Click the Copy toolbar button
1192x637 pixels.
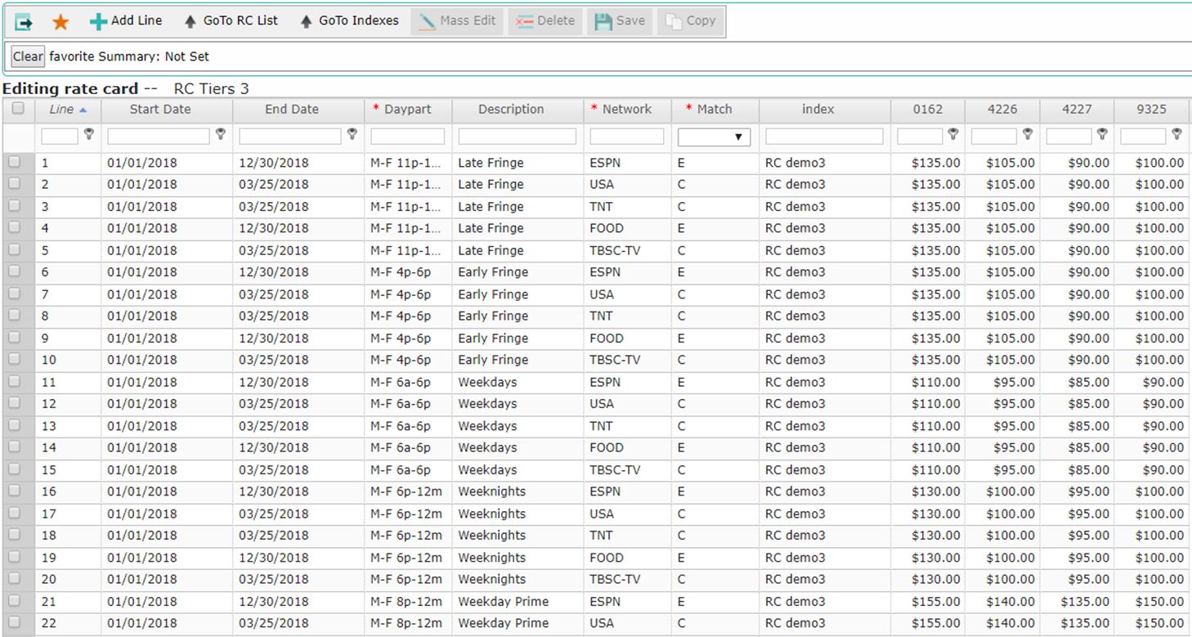point(691,21)
